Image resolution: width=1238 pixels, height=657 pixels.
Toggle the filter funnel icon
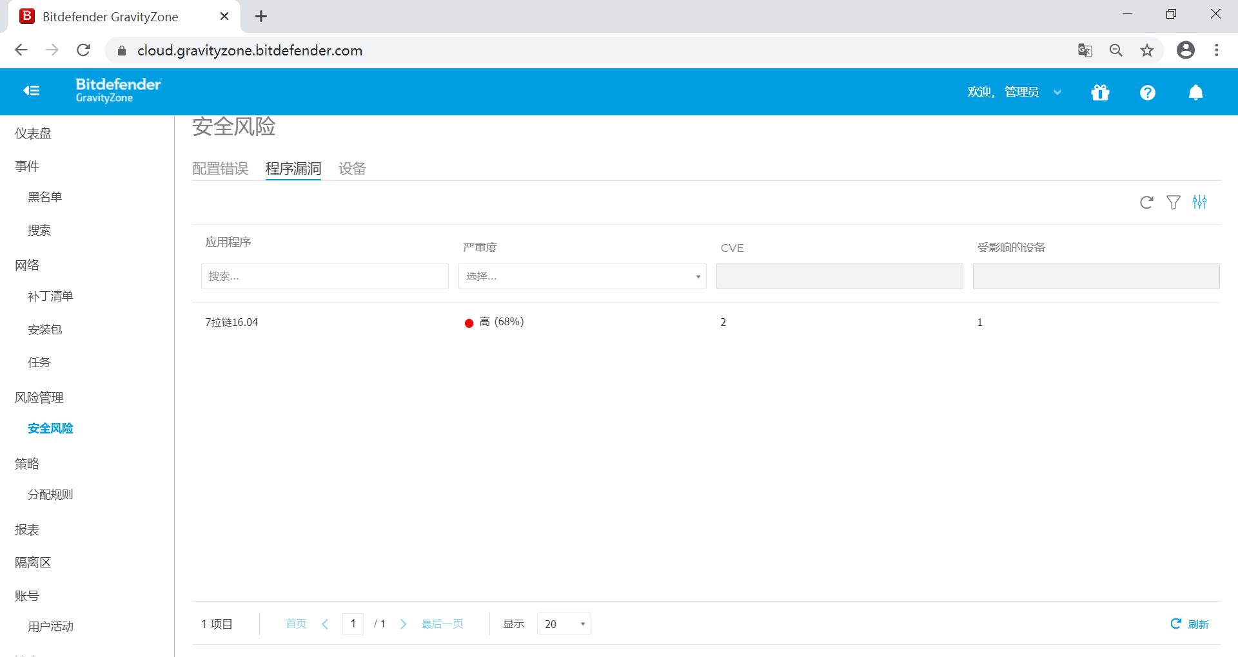1174,202
